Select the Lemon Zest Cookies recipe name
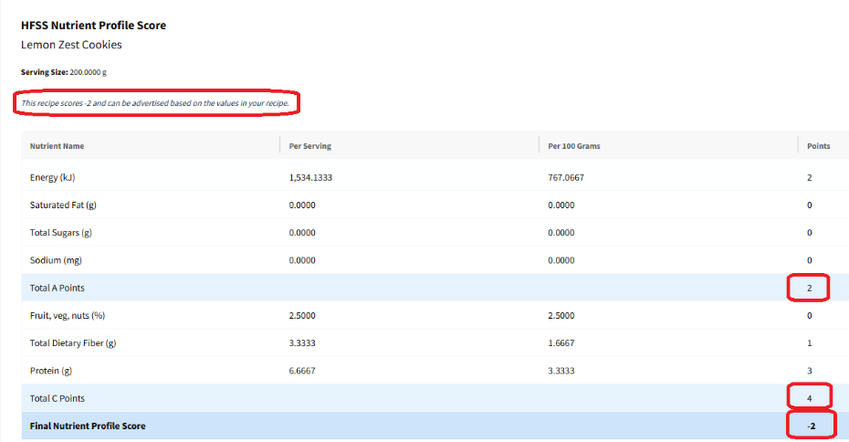The height and width of the screenshot is (442, 849). click(x=71, y=45)
